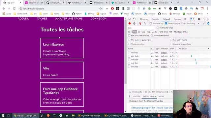Image resolution: width=211 pixels, height=118 pixels.
Task: Activate DevTools inspect element picker
Action: [130, 19]
